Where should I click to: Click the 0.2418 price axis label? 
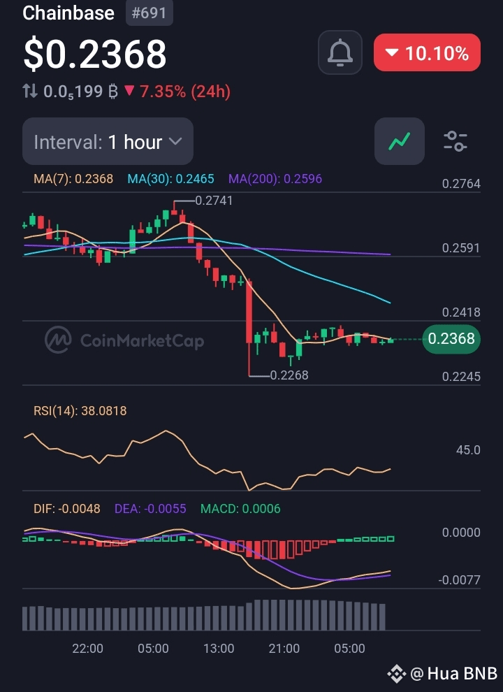tap(461, 312)
